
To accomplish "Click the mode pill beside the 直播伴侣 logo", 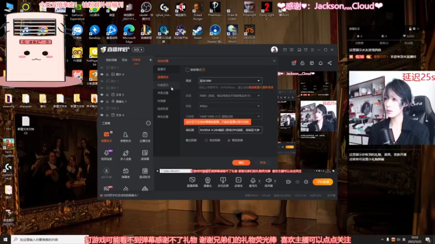I will [138, 49].
